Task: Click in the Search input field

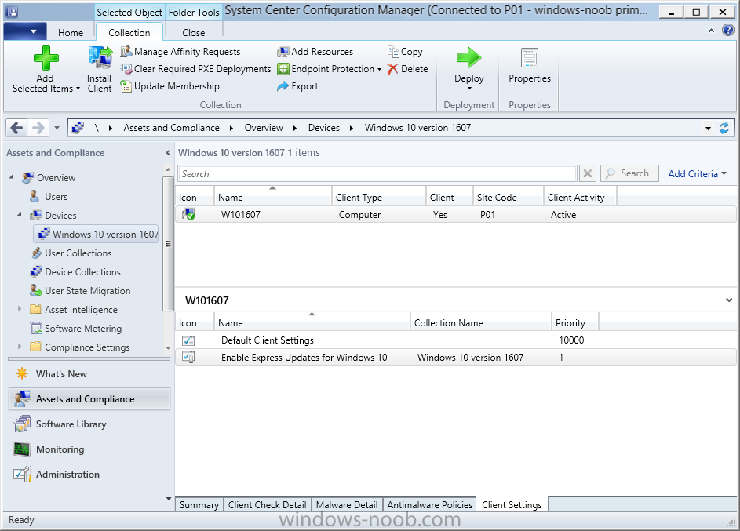Action: pyautogui.click(x=377, y=173)
